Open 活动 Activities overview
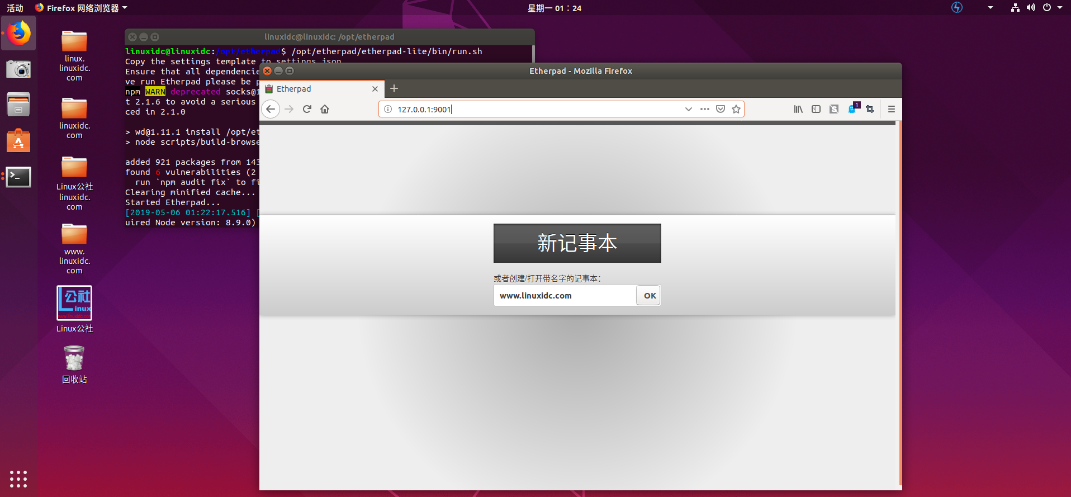The width and height of the screenshot is (1071, 497). coord(15,8)
